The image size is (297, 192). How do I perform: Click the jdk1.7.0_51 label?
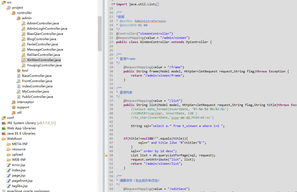46,123
